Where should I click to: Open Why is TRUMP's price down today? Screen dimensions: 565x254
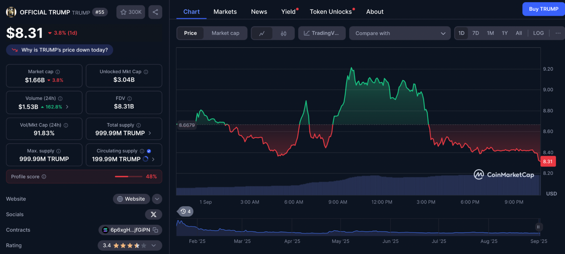60,50
